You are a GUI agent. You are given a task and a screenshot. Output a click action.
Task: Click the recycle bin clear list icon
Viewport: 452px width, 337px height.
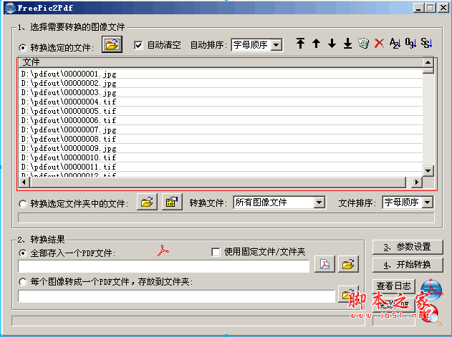click(x=363, y=44)
